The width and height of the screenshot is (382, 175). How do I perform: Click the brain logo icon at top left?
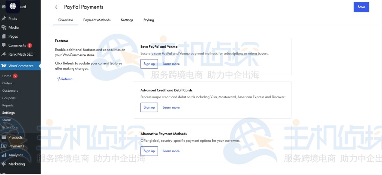tap(13, 6)
